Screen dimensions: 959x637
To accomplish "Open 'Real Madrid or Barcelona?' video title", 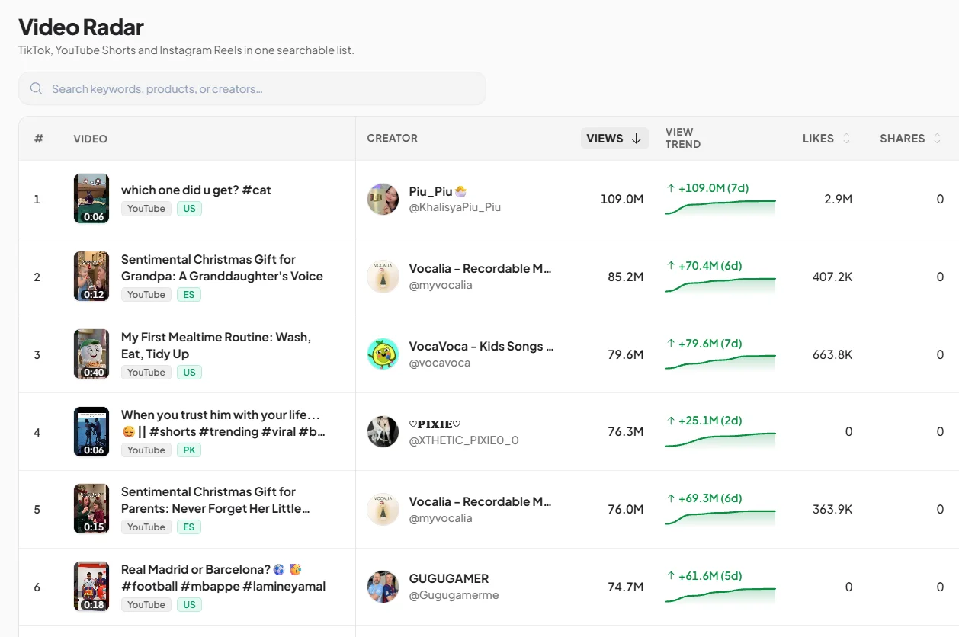I will 223,578.
